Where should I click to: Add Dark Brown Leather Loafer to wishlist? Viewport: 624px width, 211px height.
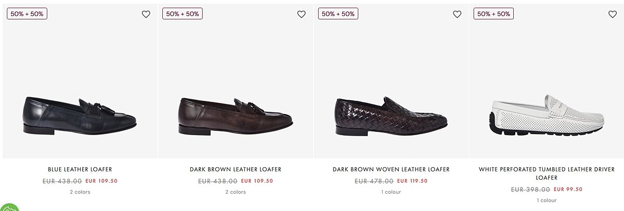302,15
